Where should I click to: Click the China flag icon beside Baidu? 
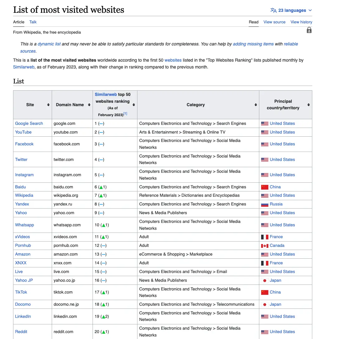(265, 187)
